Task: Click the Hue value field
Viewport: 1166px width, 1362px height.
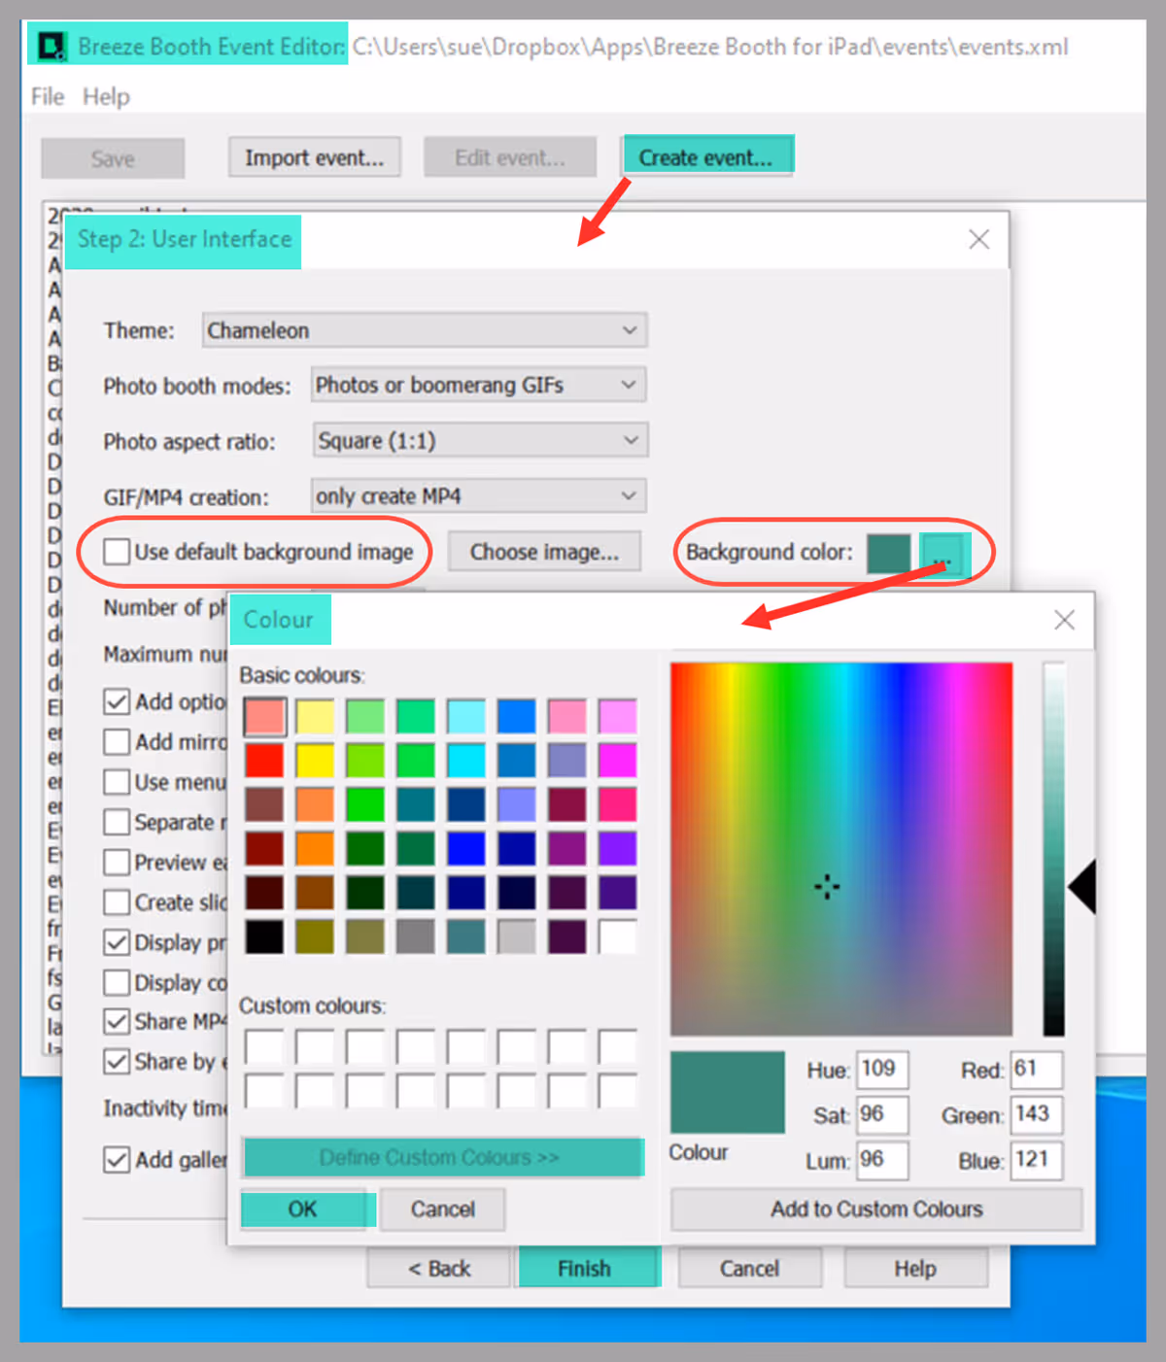Action: pos(882,1070)
